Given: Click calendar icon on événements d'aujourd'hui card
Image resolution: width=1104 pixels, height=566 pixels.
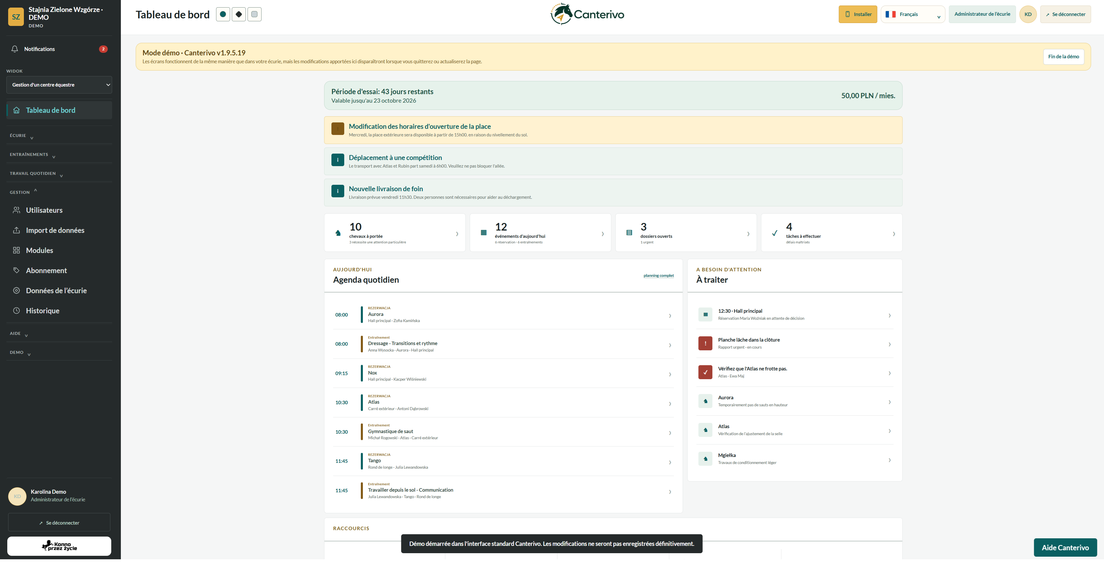Looking at the screenshot, I should [x=483, y=233].
